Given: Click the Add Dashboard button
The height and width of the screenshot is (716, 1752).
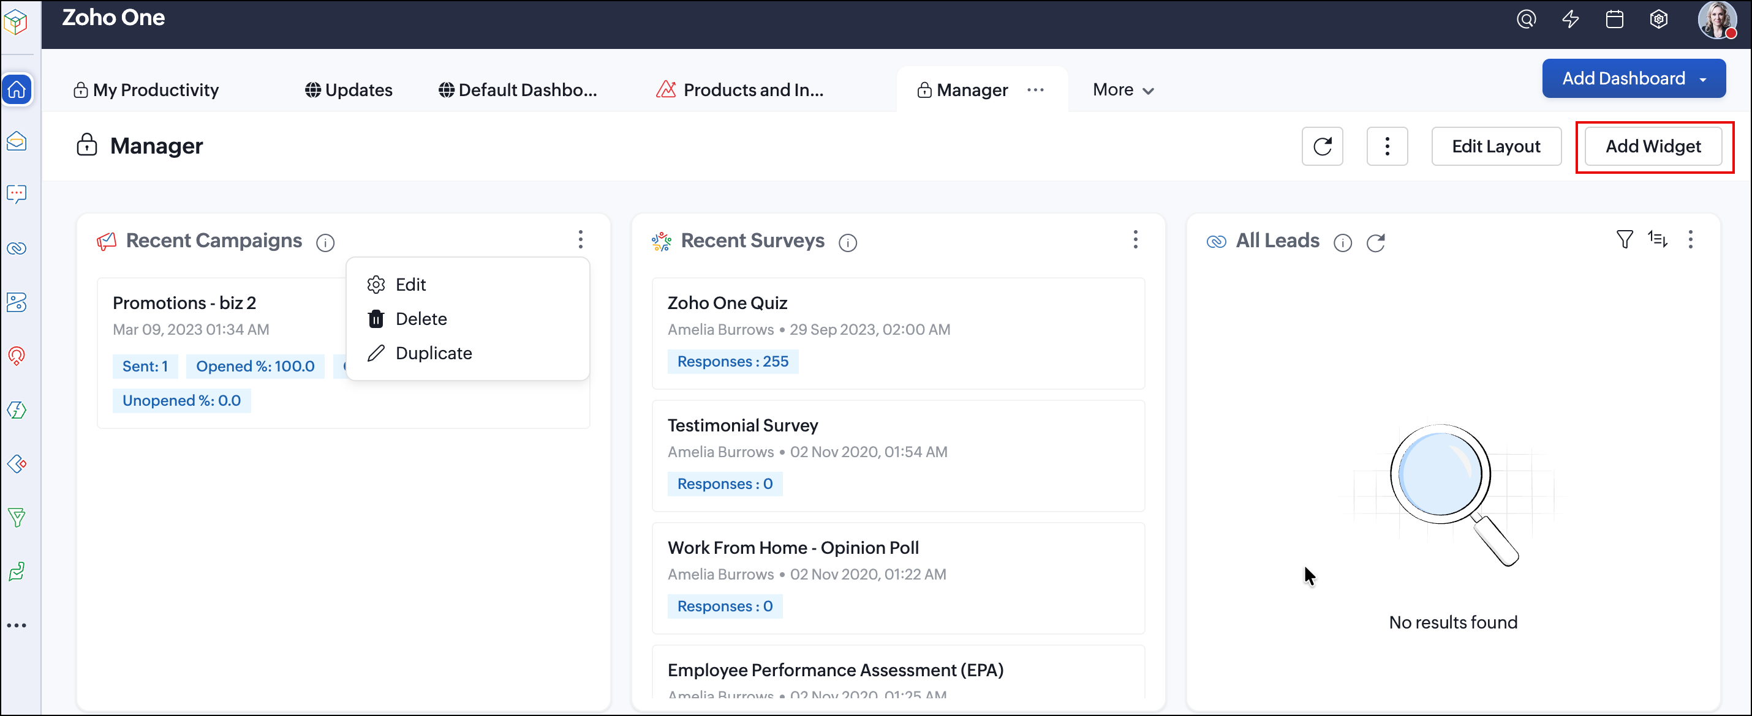Looking at the screenshot, I should [1634, 78].
